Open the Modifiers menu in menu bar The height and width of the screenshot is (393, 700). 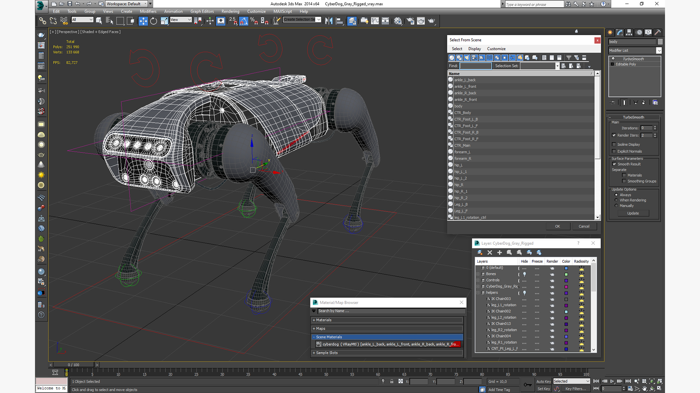[147, 11]
